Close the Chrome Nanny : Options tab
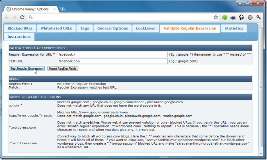267x160 pixels. click(55, 9)
